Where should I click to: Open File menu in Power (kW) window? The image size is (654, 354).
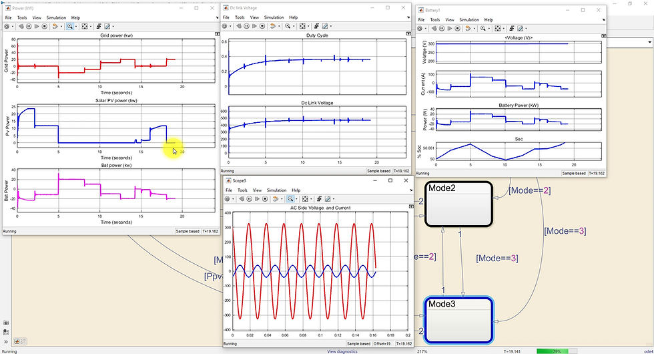point(8,18)
